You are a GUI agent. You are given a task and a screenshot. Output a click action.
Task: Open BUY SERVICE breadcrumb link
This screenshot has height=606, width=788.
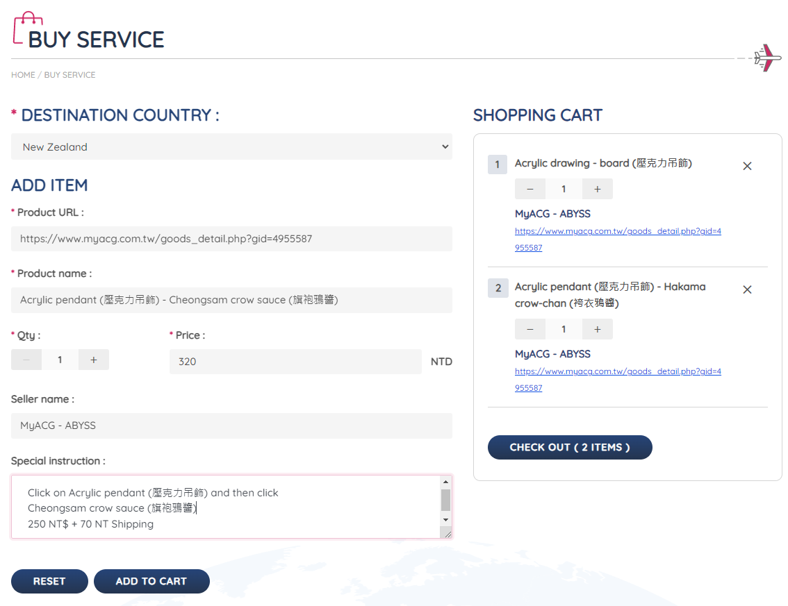click(69, 75)
